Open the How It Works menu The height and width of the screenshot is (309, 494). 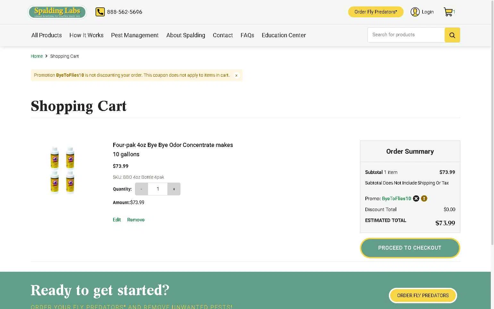point(87,35)
